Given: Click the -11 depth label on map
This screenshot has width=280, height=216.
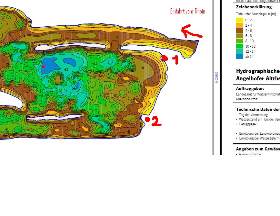Looking at the screenshot, I should [x=95, y=63].
